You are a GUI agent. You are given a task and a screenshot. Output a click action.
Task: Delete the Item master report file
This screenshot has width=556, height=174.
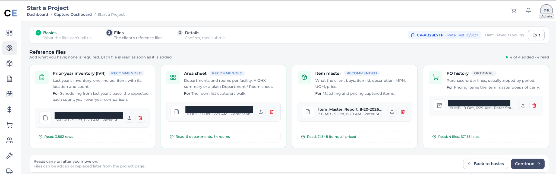(x=403, y=112)
